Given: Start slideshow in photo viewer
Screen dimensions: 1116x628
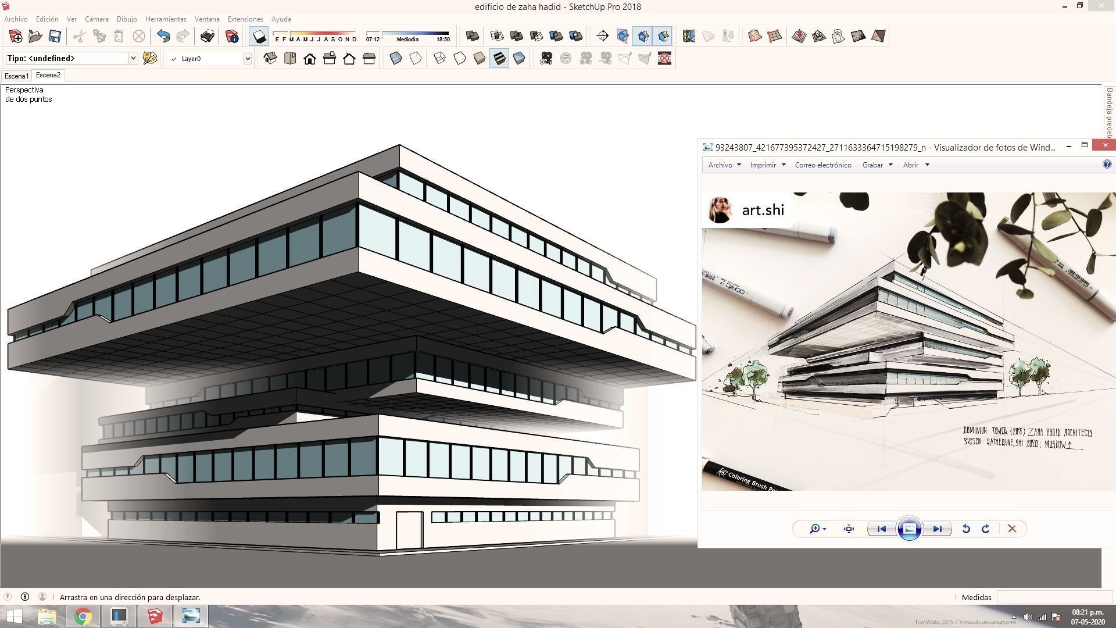Looking at the screenshot, I should 910,529.
